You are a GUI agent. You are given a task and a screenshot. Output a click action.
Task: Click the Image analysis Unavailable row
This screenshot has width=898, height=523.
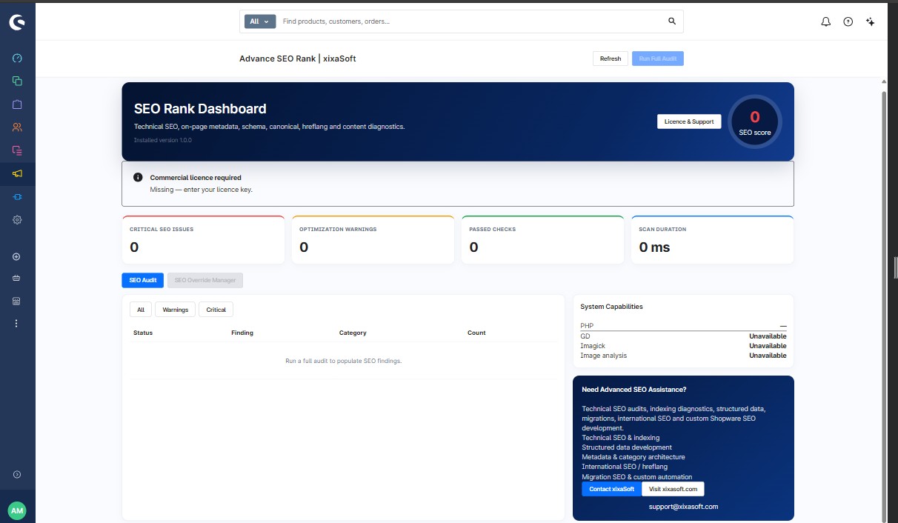(683, 356)
